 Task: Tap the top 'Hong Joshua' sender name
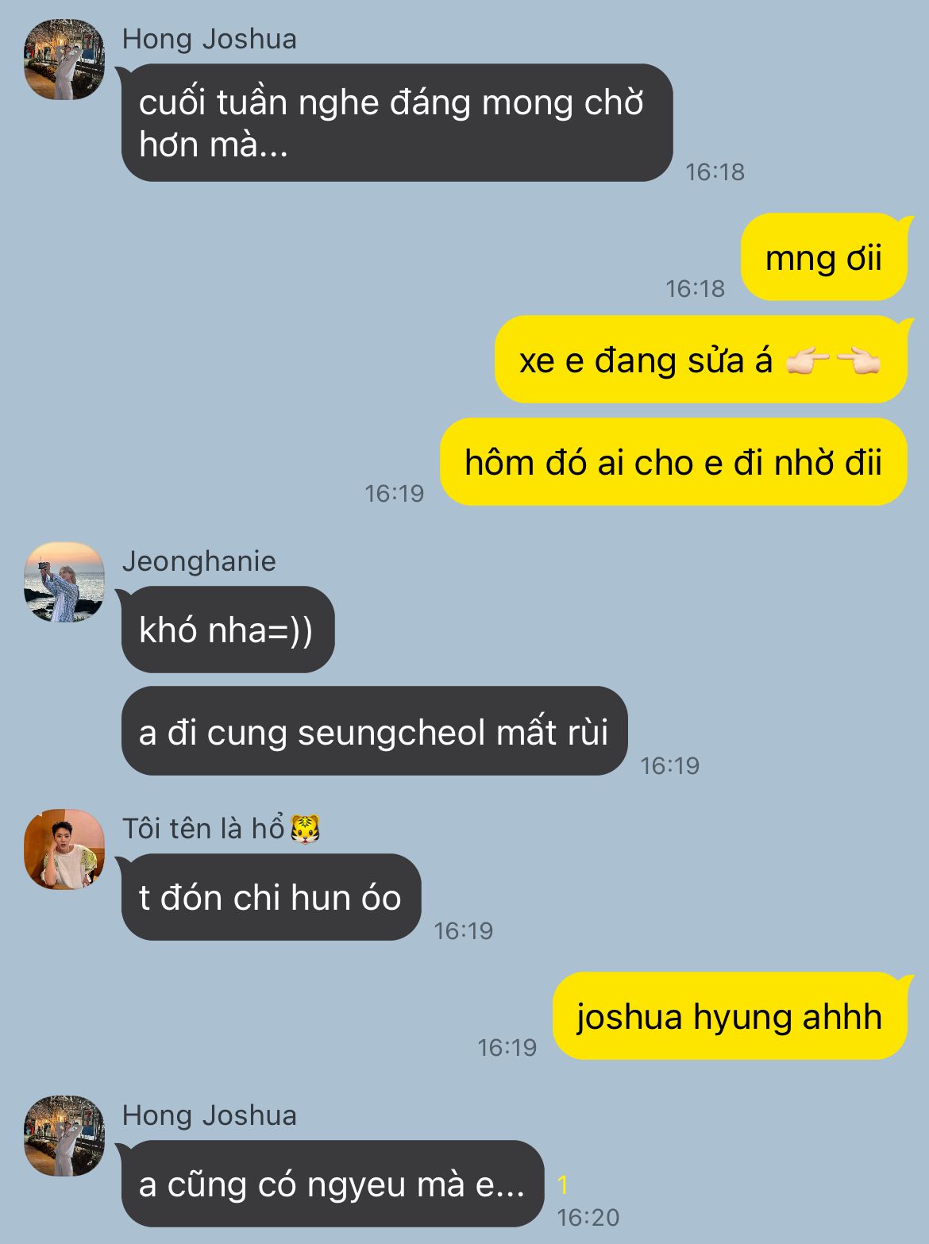(x=210, y=39)
